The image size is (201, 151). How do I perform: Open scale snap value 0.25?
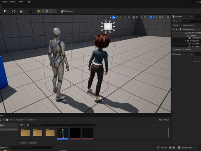tap(155, 17)
